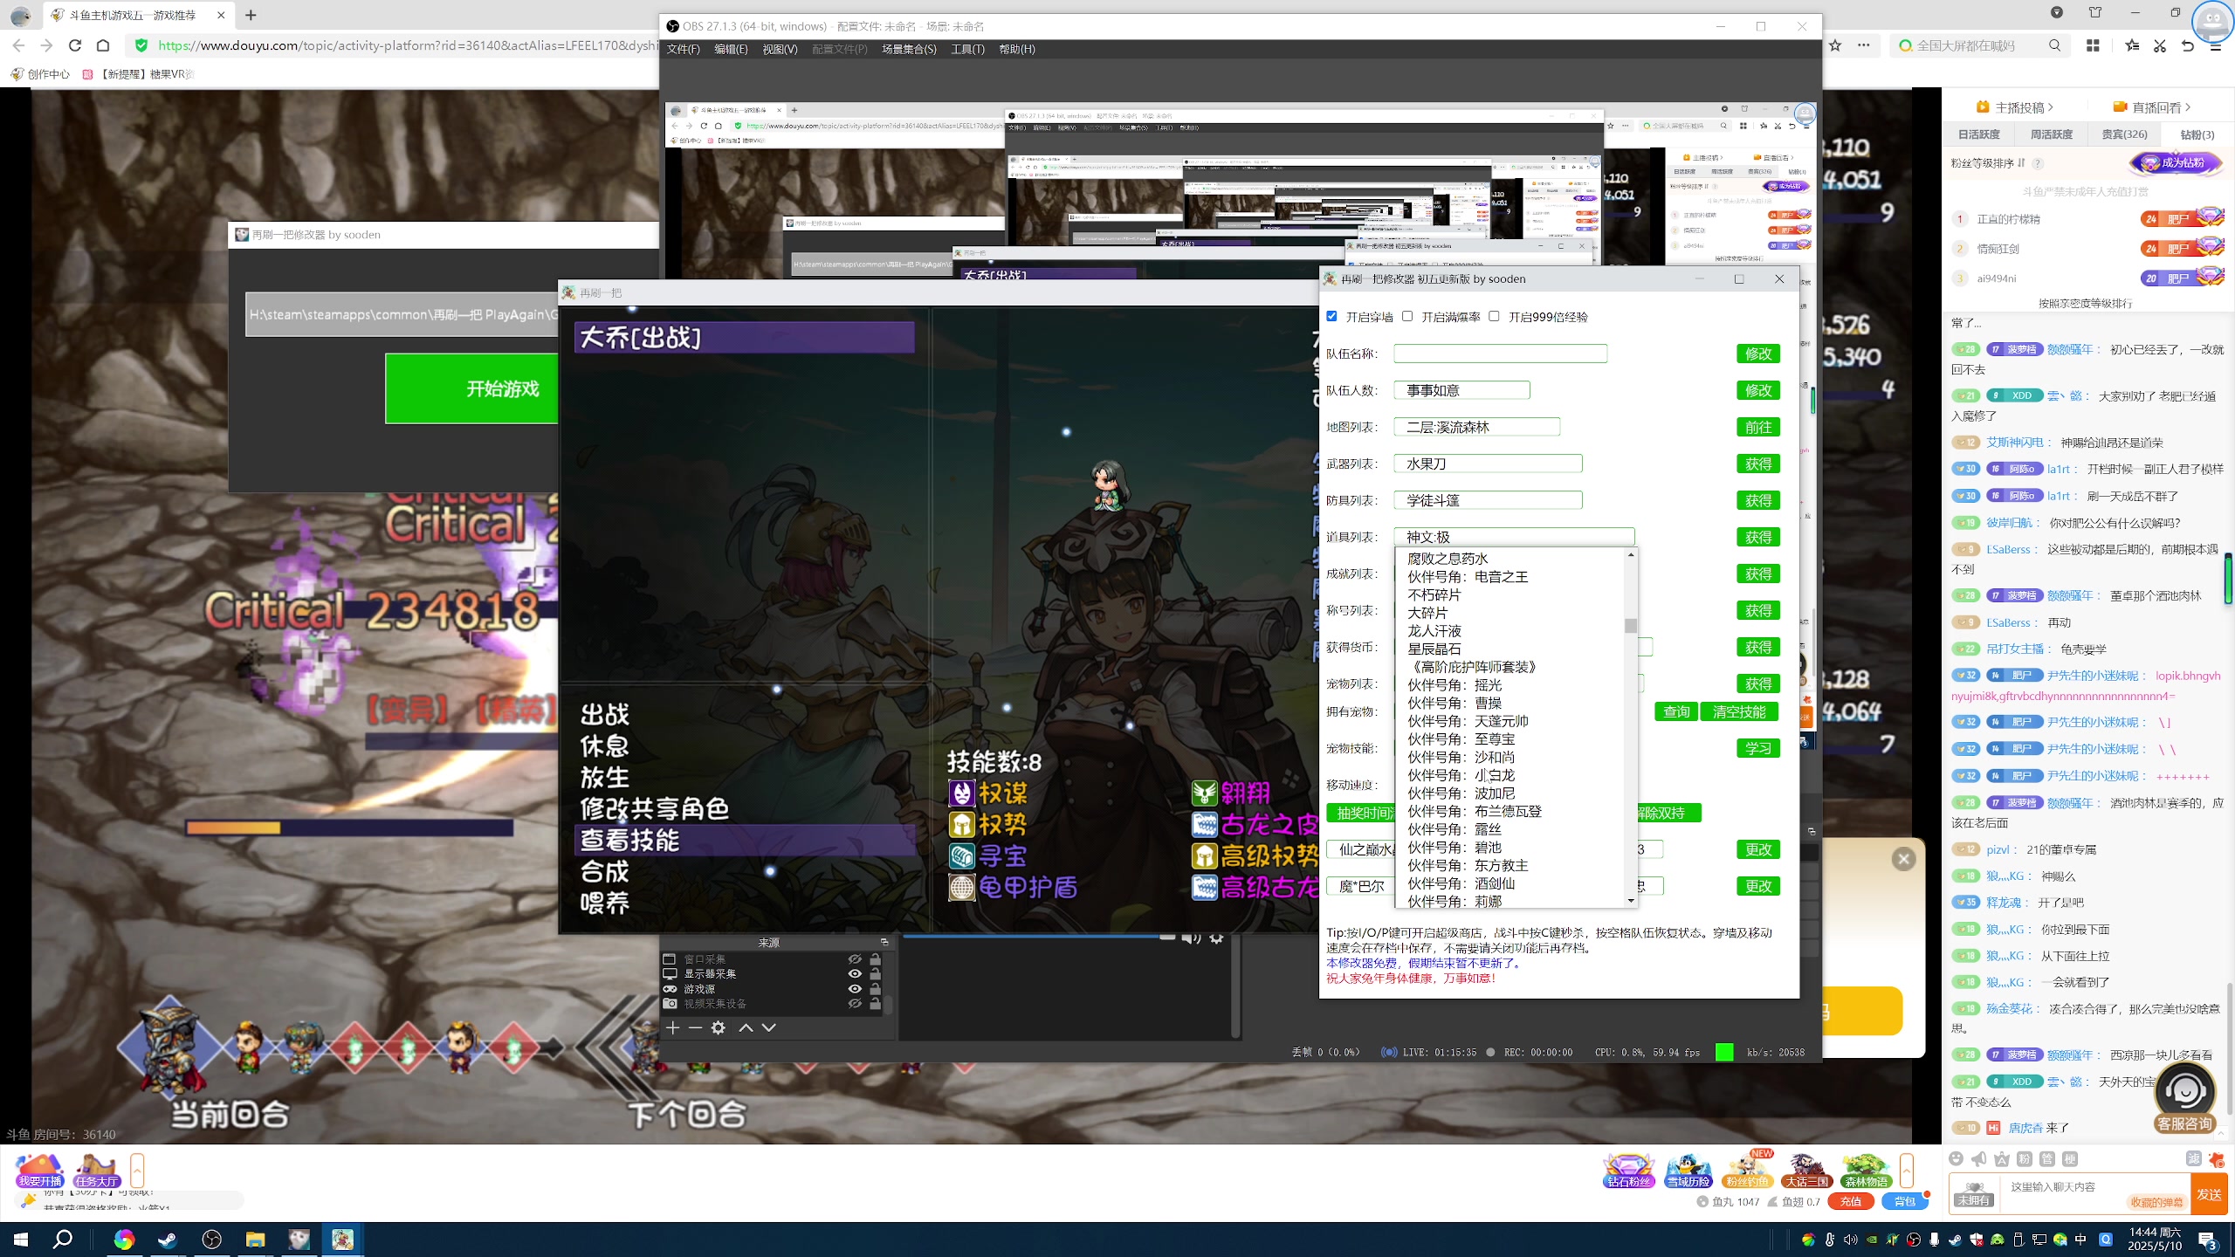Enable the 开启穿墙 checkbox in the trainer
This screenshot has width=2235, height=1257.
tap(1331, 316)
